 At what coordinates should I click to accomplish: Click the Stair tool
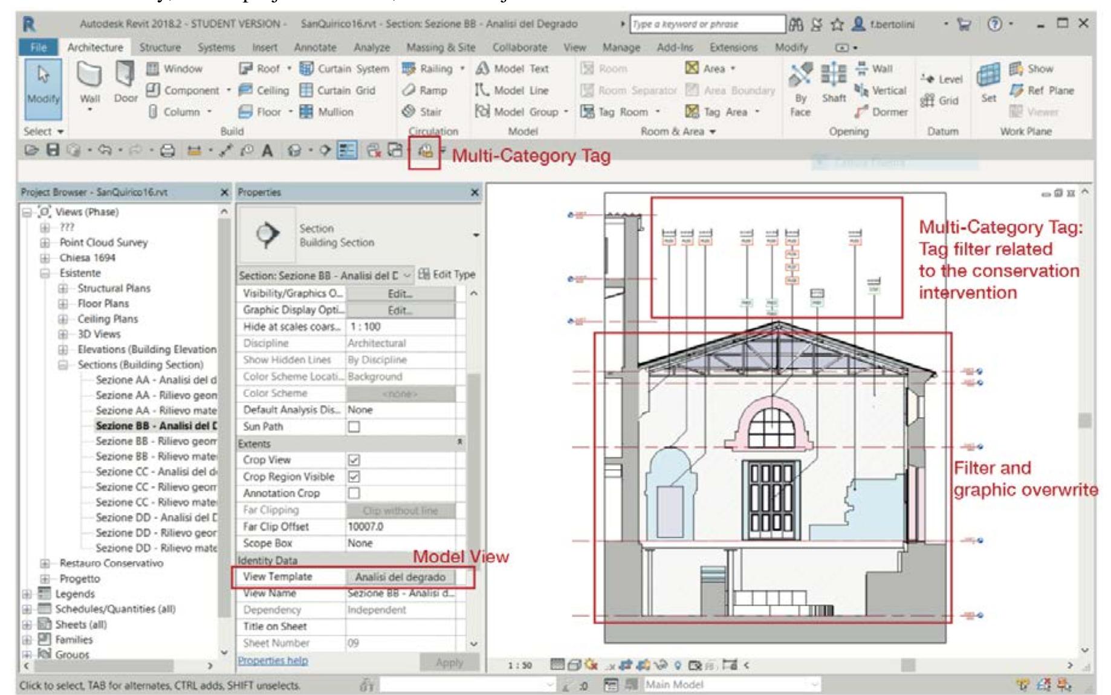click(422, 112)
